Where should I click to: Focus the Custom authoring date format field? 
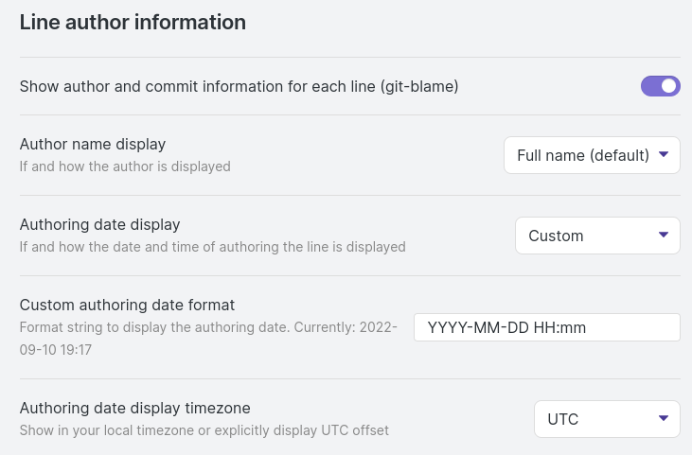coord(546,327)
